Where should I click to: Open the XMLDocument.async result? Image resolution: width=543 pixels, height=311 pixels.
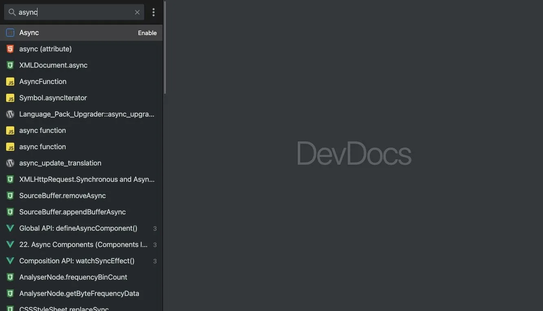tap(81, 65)
